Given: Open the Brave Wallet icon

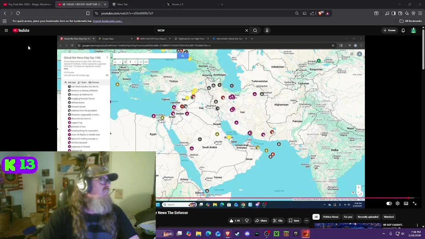Looking at the screenshot, I should coord(400,13).
